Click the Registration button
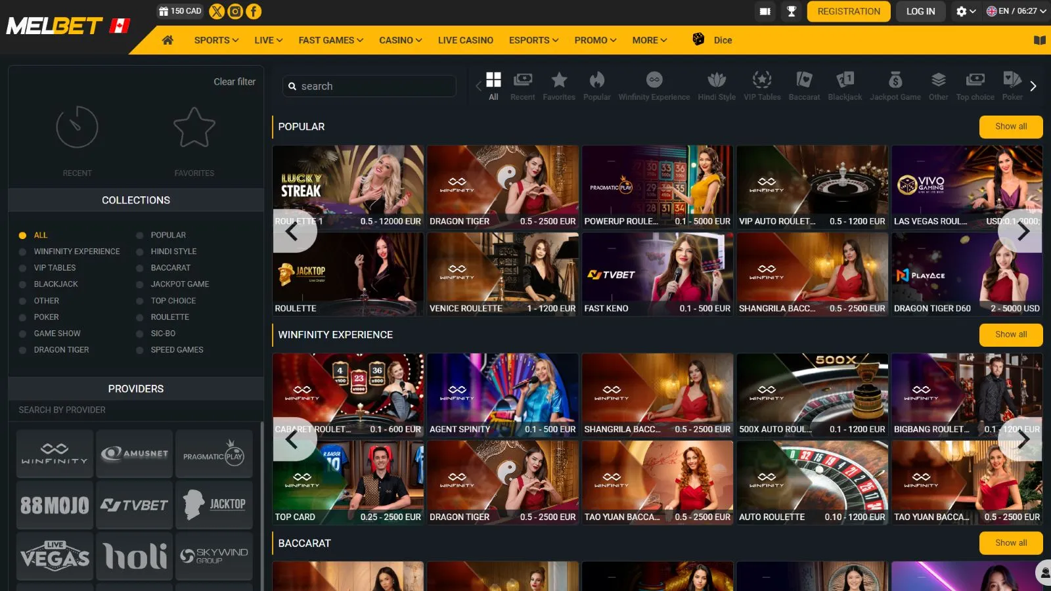The height and width of the screenshot is (591, 1051). coord(848,11)
